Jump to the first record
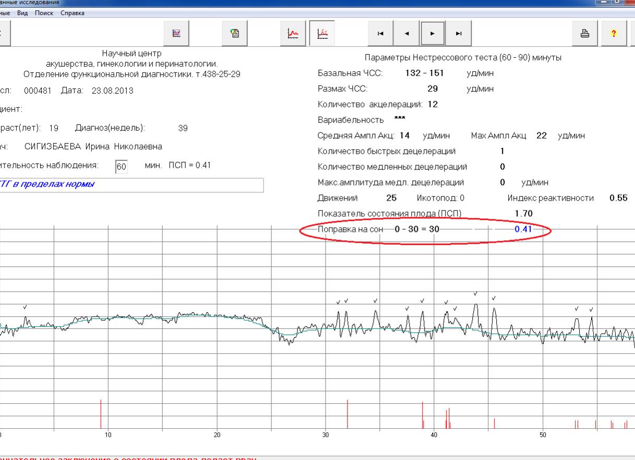The image size is (635, 460). [380, 34]
